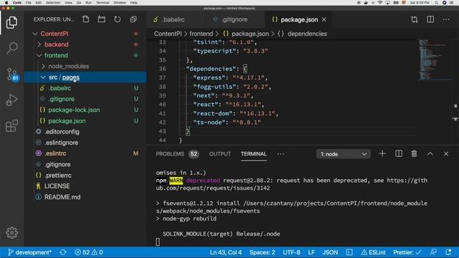459x258 pixels.
Task: Select the package.json editor tab
Action: 299,19
